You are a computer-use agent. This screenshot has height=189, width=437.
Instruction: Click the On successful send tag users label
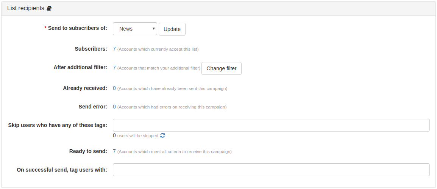62,170
